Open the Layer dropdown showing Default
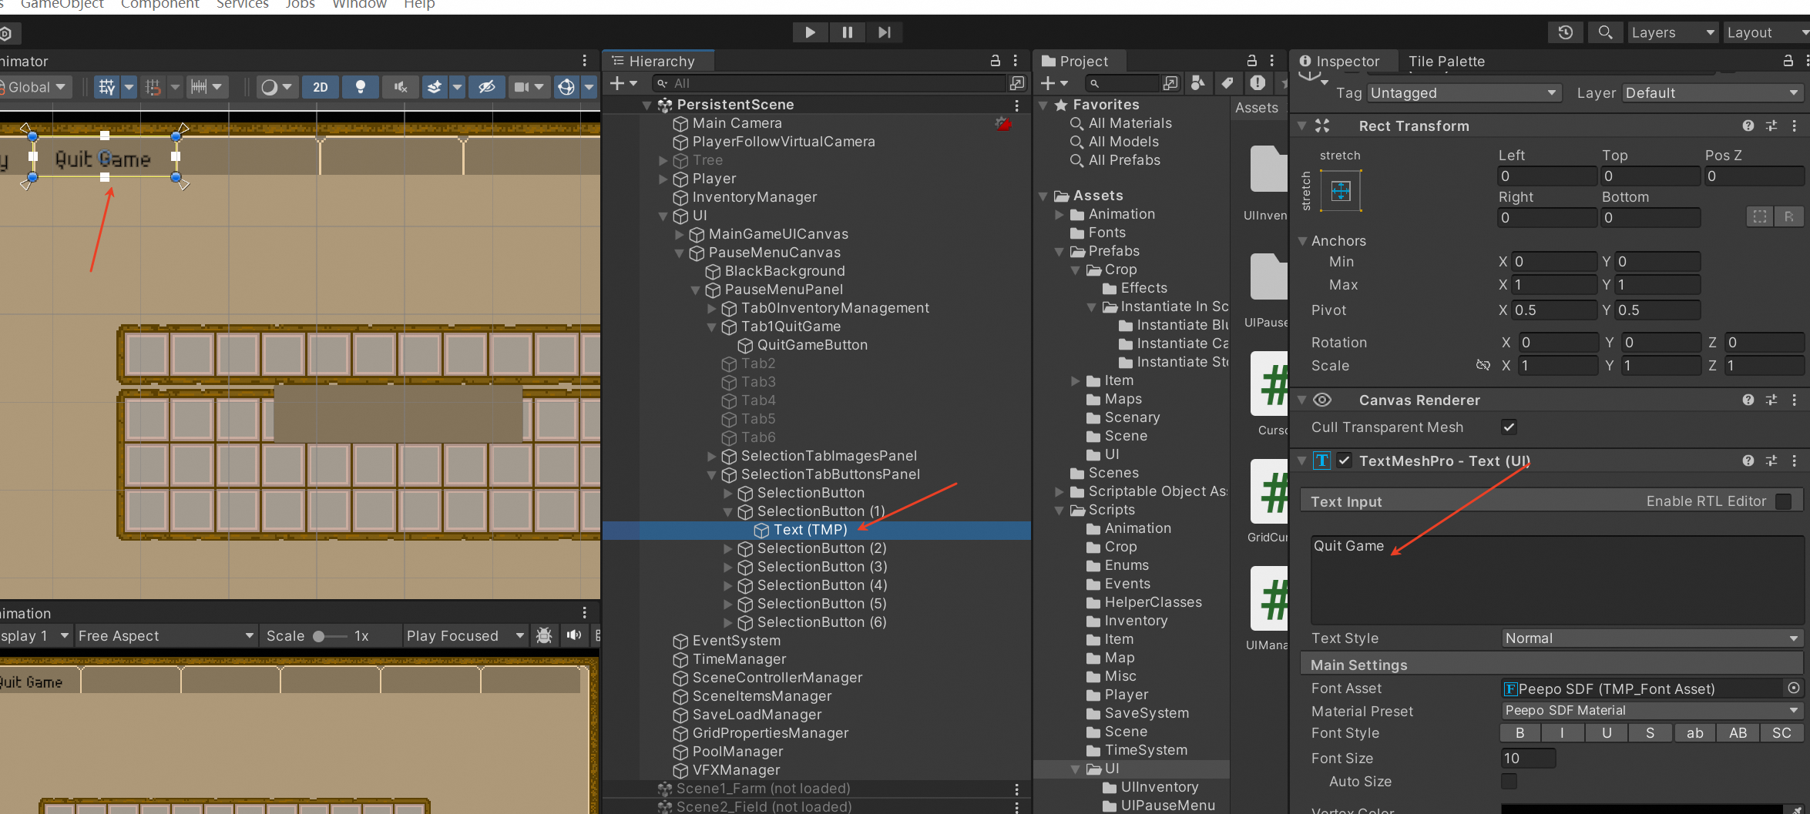1810x814 pixels. point(1712,93)
